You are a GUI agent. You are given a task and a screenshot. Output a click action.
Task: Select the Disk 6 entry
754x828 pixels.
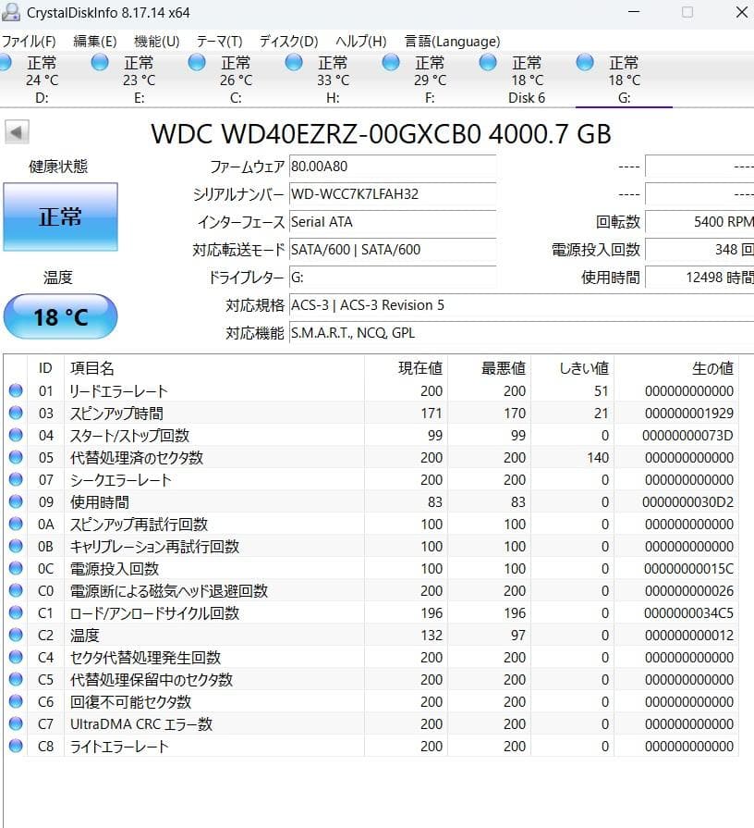click(526, 80)
